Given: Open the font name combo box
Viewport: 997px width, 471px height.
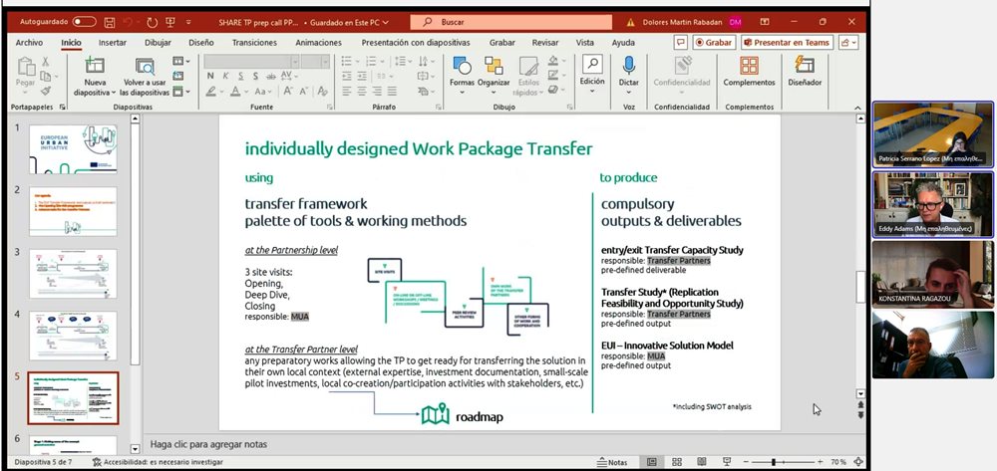Looking at the screenshot, I should [x=247, y=62].
